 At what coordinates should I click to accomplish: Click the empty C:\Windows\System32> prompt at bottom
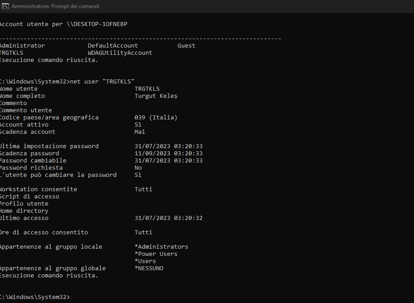(x=35, y=297)
